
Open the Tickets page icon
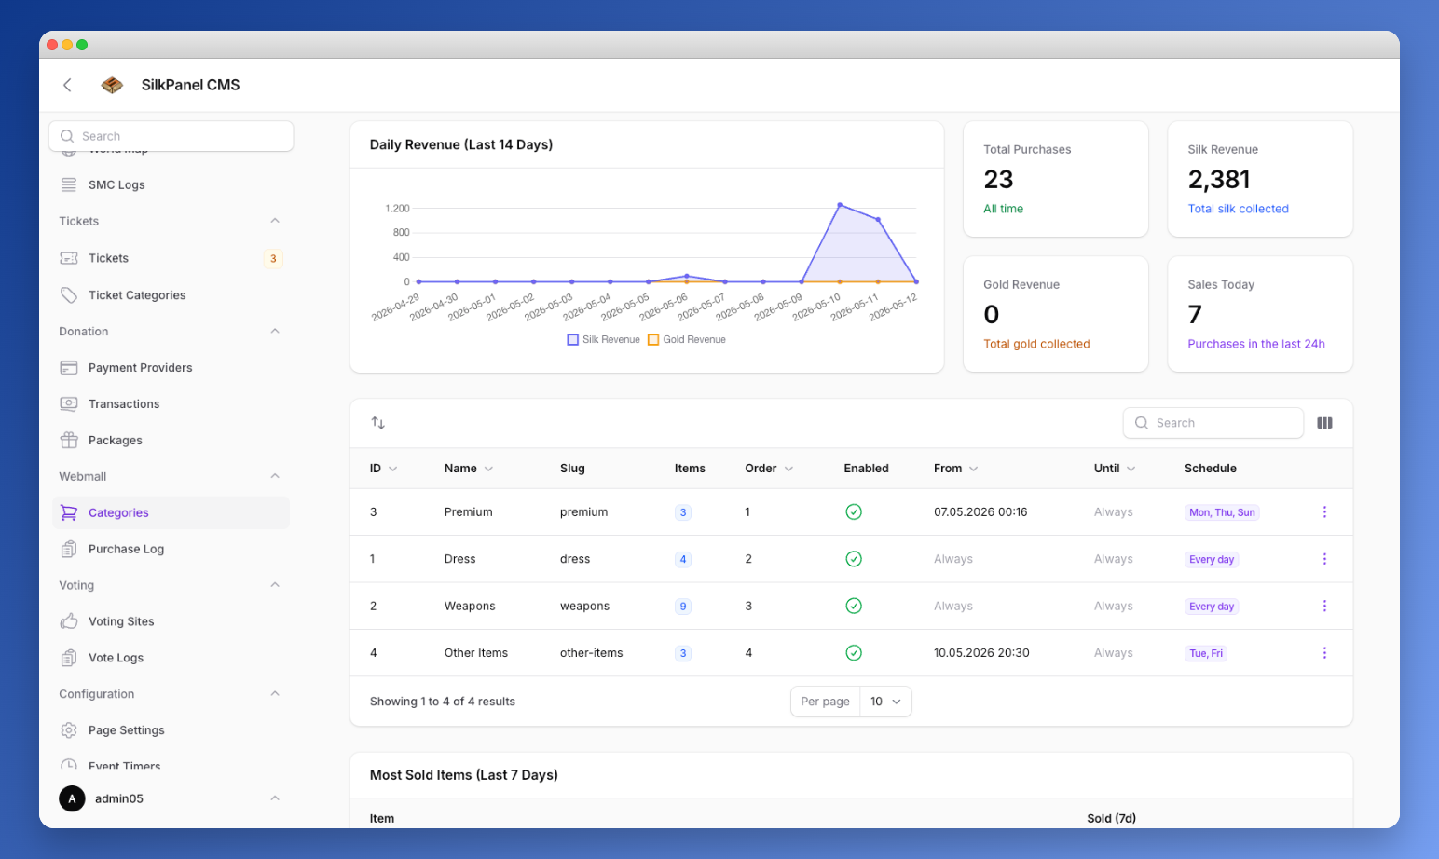(x=69, y=258)
